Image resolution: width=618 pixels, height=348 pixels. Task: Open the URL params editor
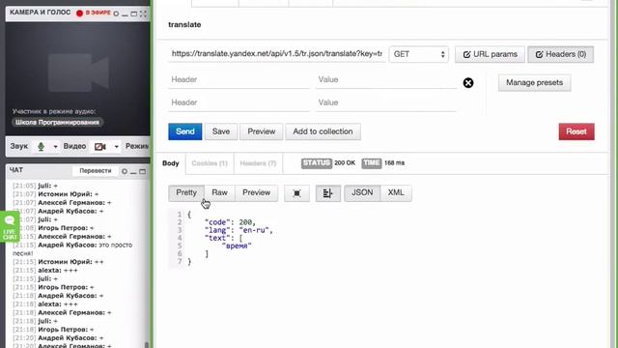[x=490, y=54]
